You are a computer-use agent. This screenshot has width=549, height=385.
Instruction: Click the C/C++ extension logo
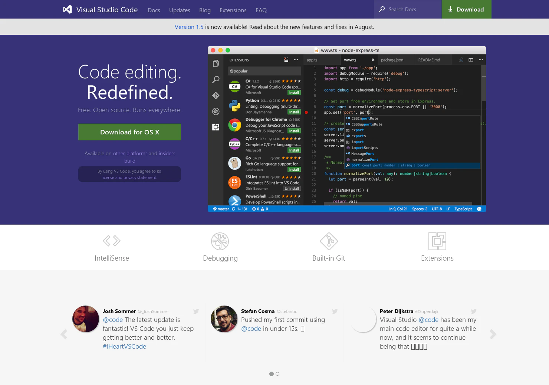234,144
